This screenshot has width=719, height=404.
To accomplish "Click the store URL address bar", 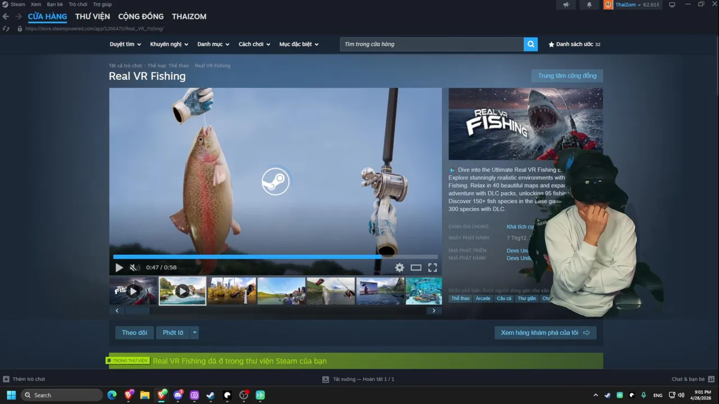I will [94, 29].
